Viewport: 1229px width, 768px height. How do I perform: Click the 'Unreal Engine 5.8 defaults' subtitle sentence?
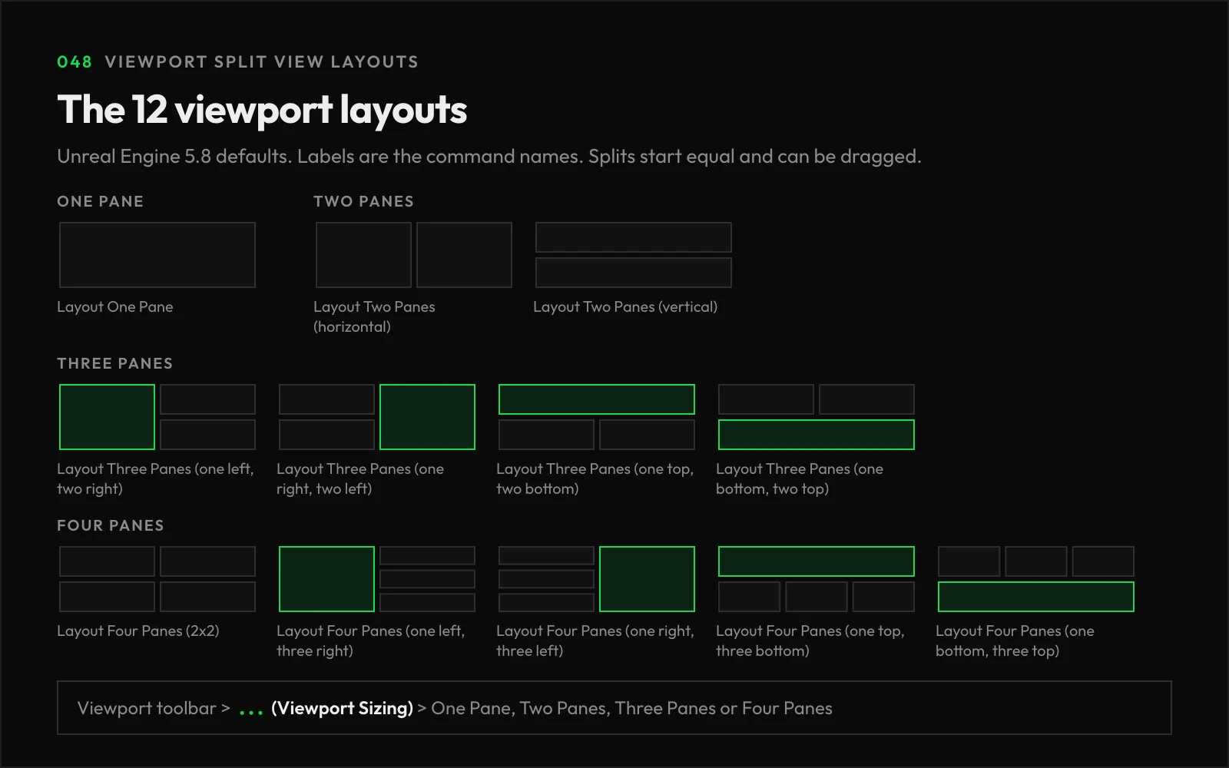point(174,156)
